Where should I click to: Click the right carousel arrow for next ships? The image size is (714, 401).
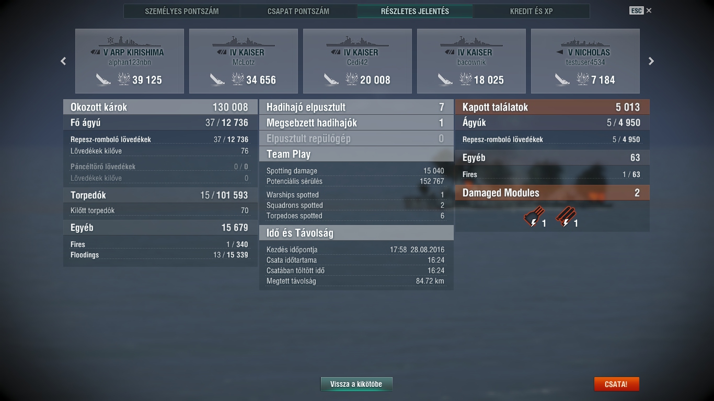tap(651, 61)
